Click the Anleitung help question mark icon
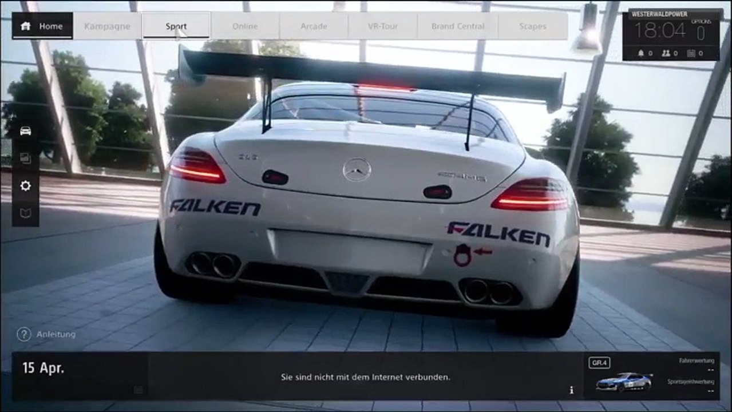The image size is (732, 412). (x=23, y=334)
